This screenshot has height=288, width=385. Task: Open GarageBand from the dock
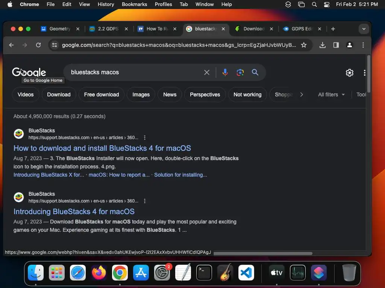point(225,273)
